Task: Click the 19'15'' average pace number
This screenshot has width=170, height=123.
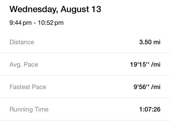Action: 139,65
